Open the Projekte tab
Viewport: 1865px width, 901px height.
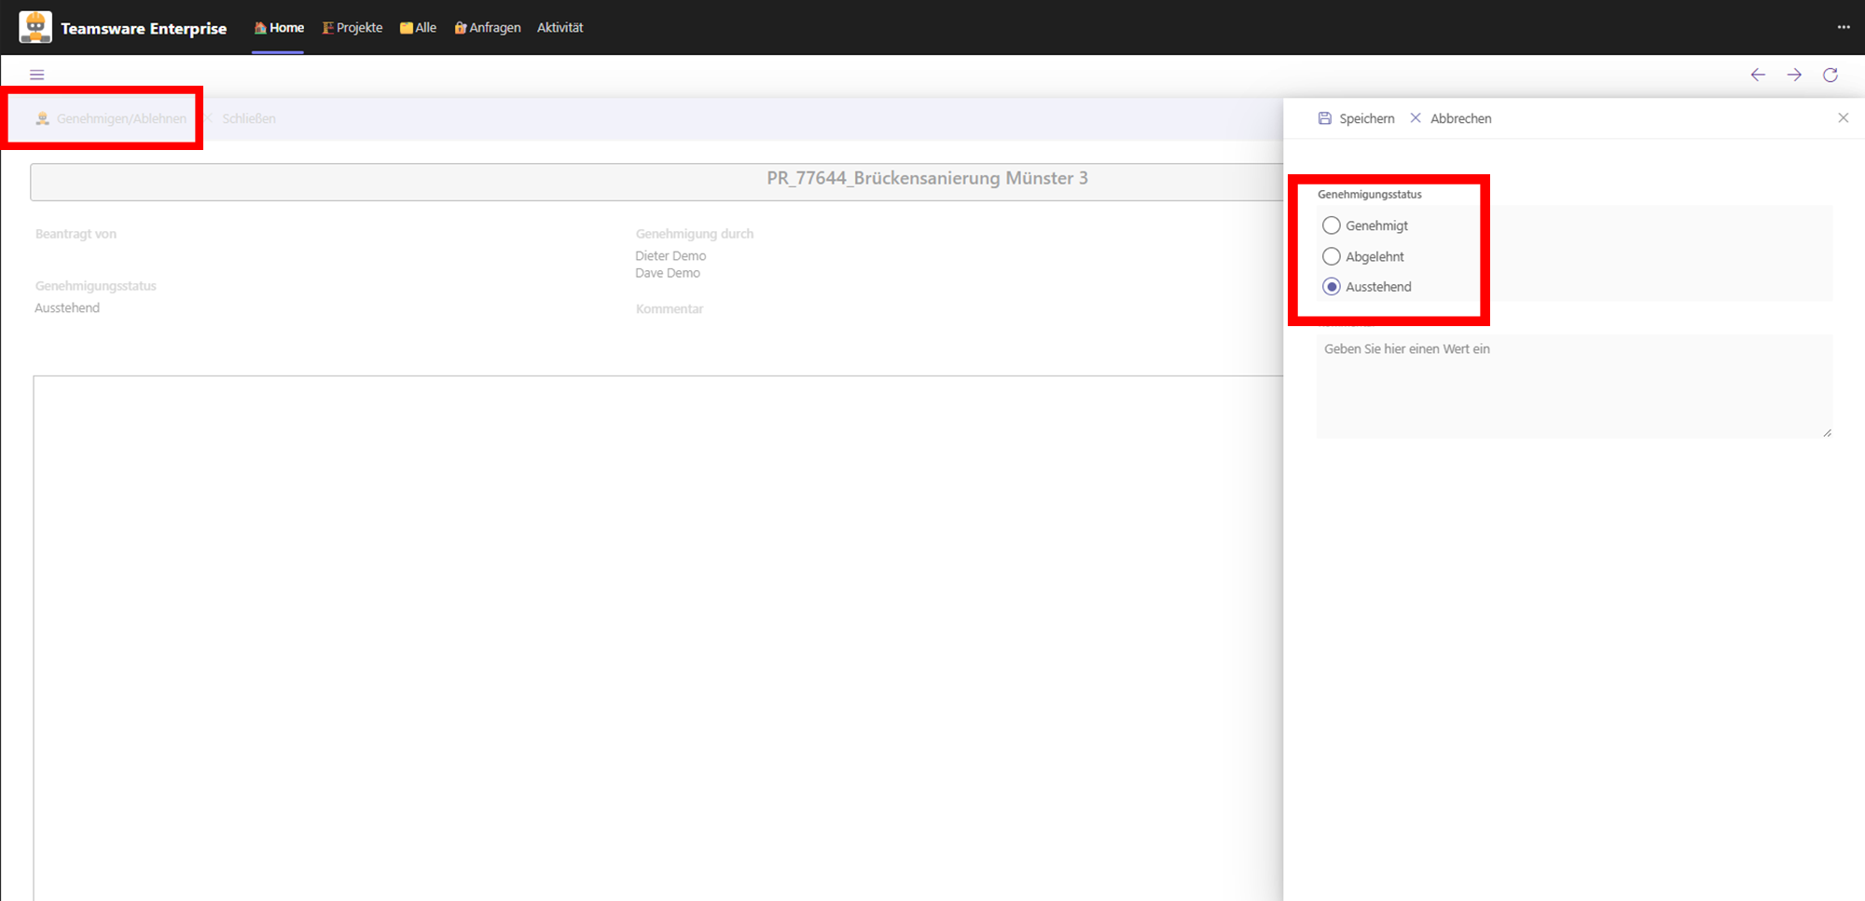352,28
